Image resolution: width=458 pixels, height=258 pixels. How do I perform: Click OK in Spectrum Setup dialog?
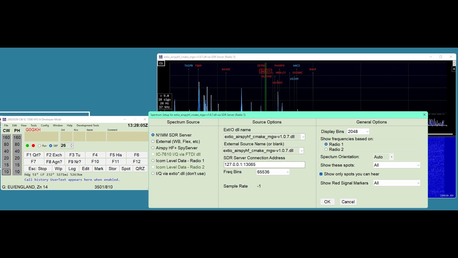(327, 202)
